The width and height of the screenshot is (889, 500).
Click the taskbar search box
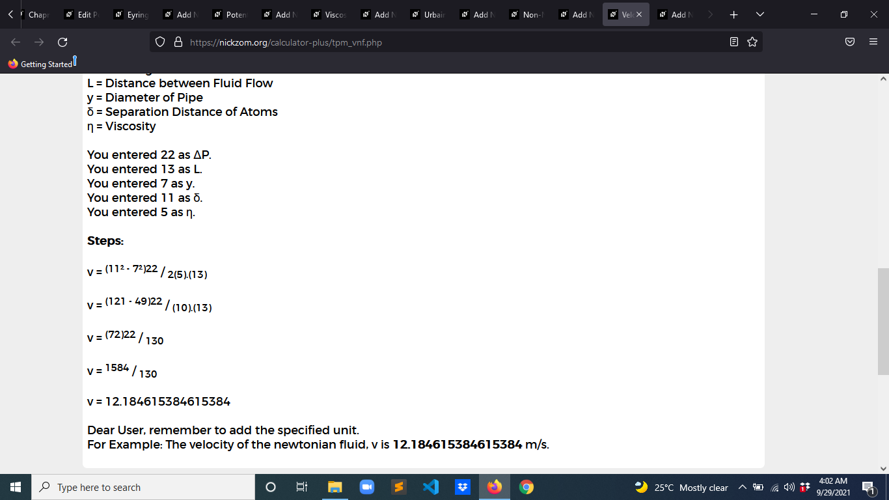point(143,487)
